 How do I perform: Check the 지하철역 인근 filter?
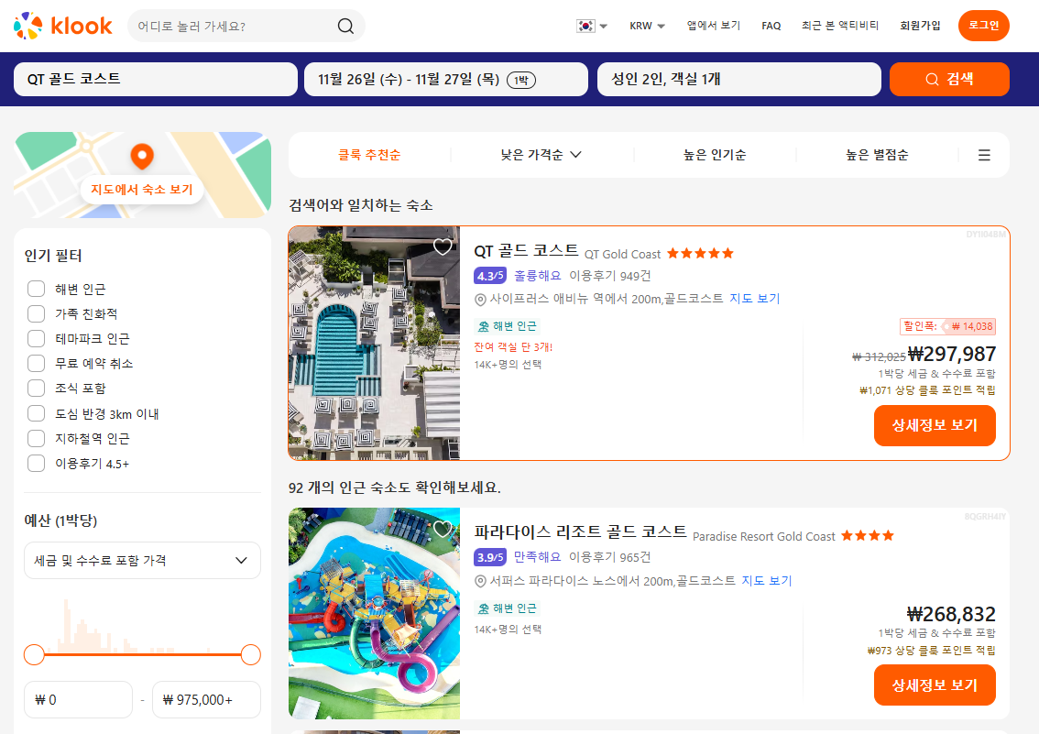[36, 439]
